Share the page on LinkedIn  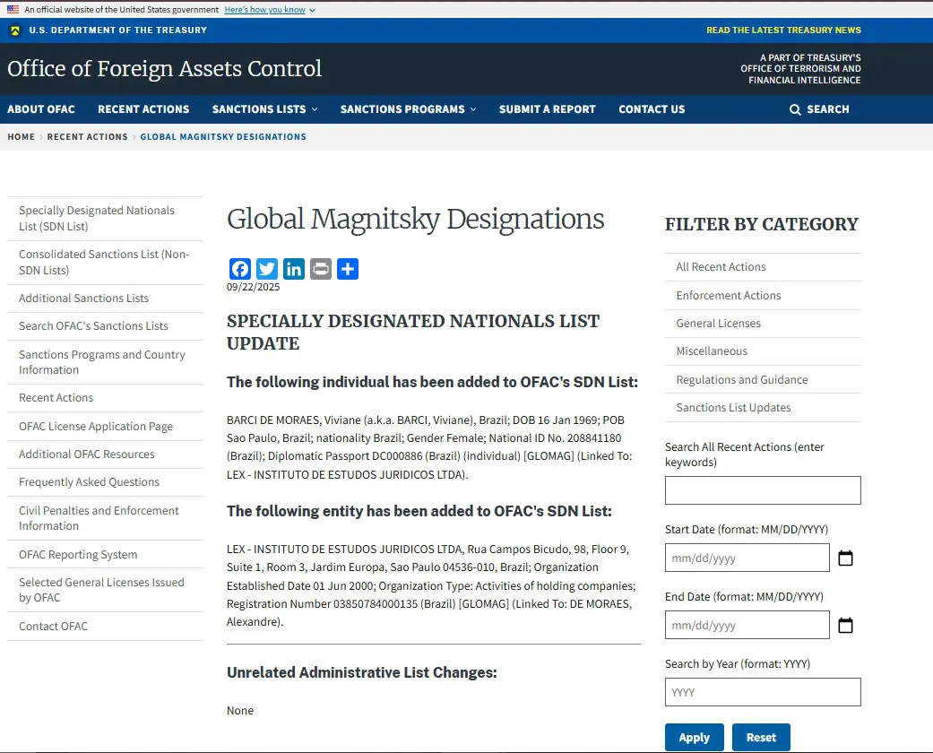(293, 269)
